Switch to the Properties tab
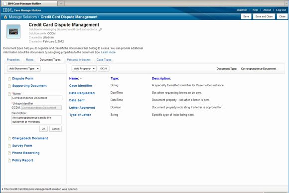 [x=13, y=60]
